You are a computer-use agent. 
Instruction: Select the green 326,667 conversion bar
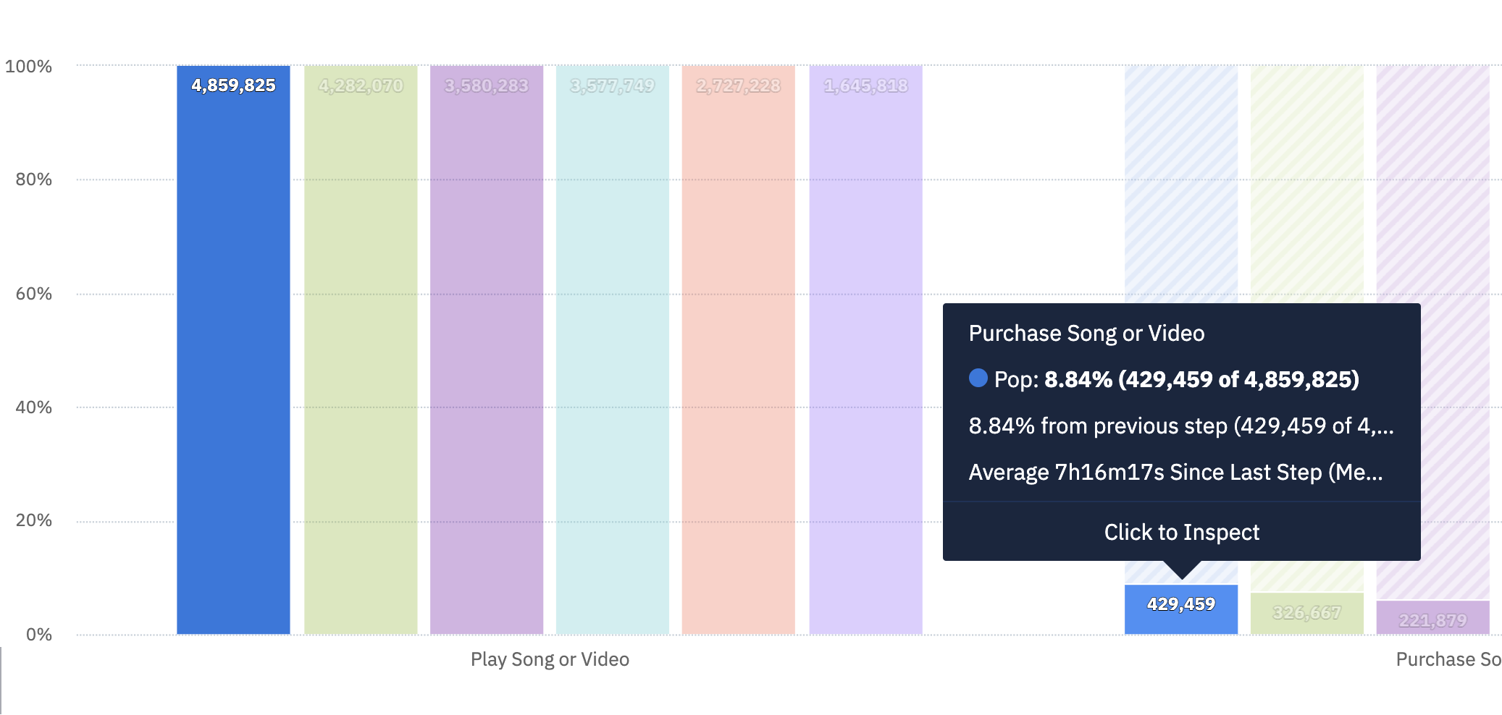(1307, 614)
